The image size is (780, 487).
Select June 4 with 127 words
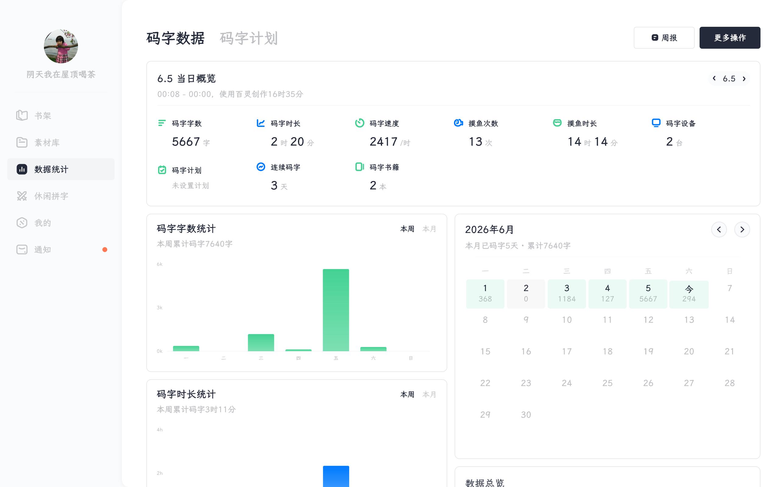(x=607, y=294)
